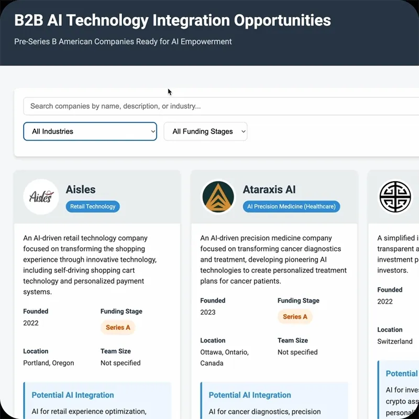Click the page title B2B AI Technology Integration Opportunities

pos(173,20)
